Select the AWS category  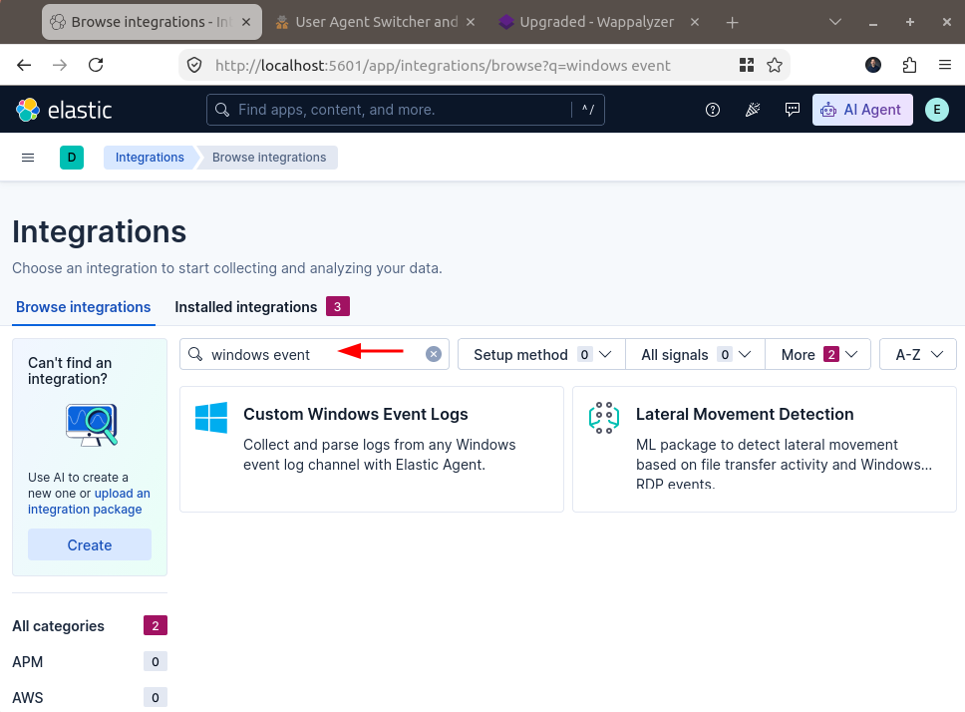click(90, 697)
